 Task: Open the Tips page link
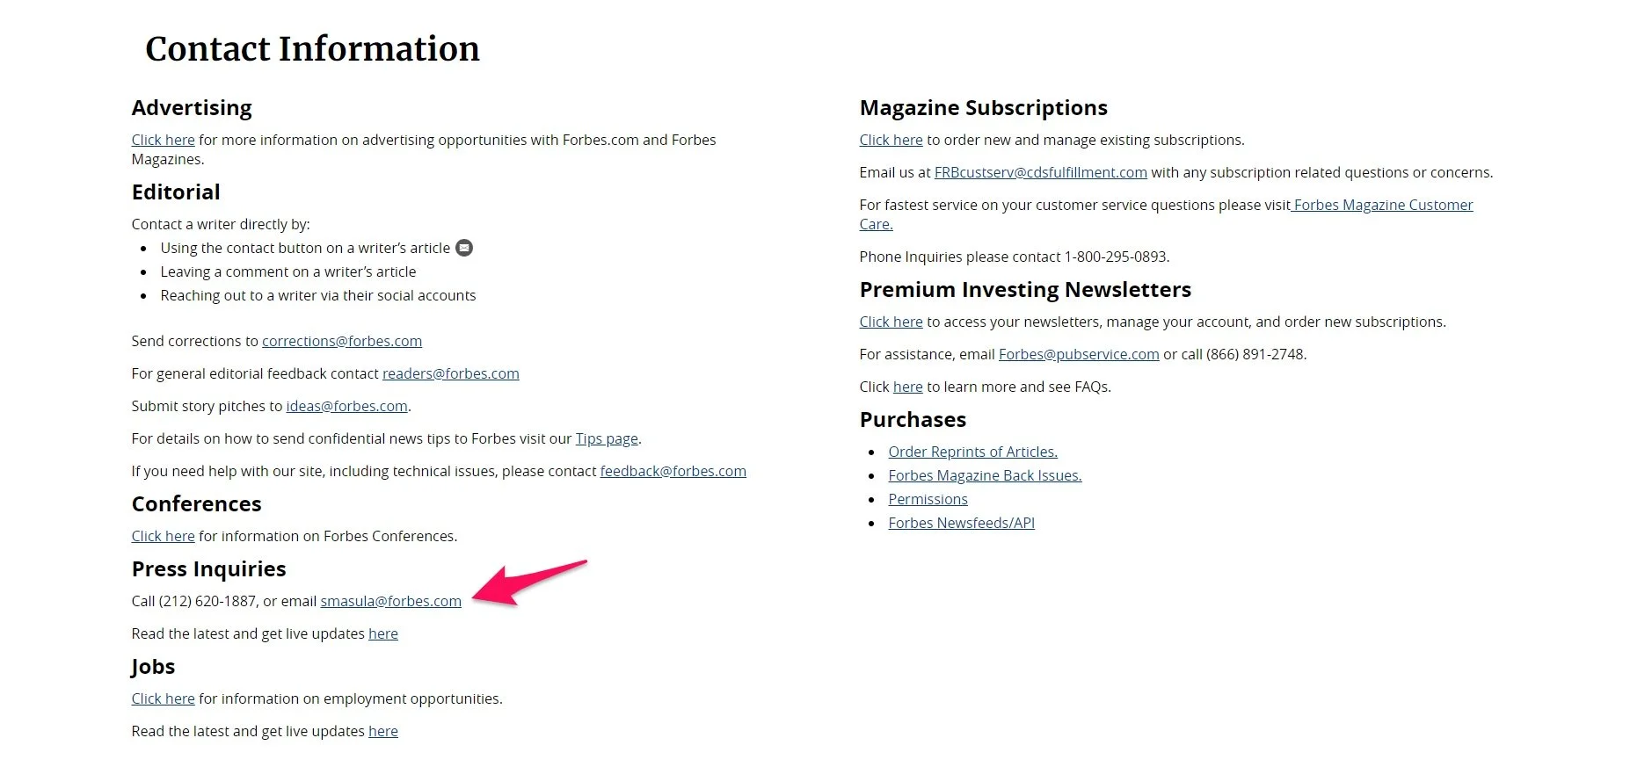tap(607, 438)
